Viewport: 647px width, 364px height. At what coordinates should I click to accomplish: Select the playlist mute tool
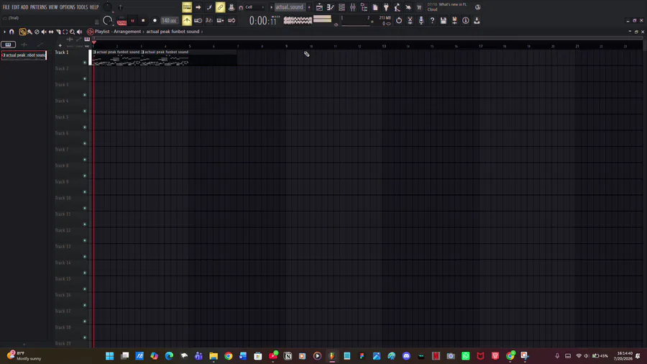(x=44, y=32)
